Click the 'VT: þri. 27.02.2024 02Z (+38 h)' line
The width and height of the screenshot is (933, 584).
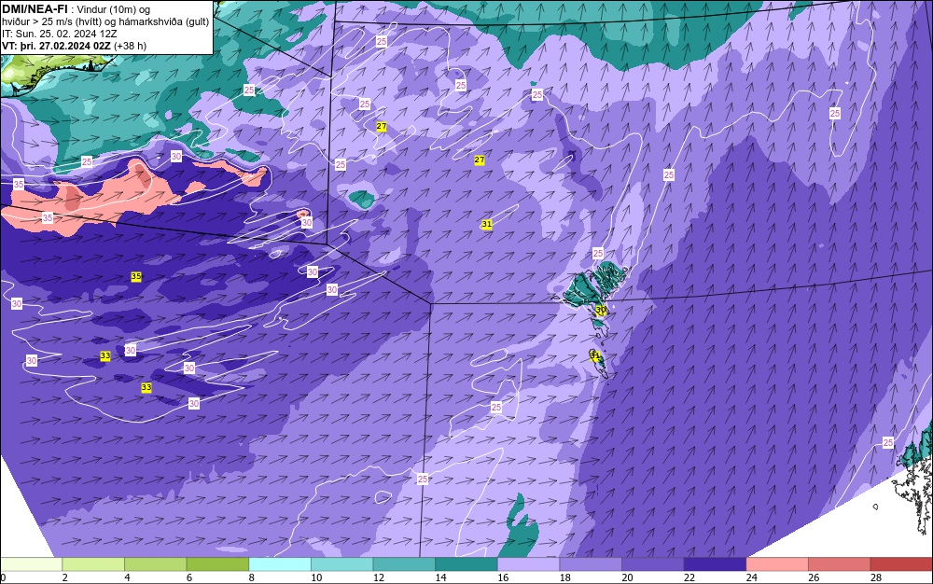75,46
